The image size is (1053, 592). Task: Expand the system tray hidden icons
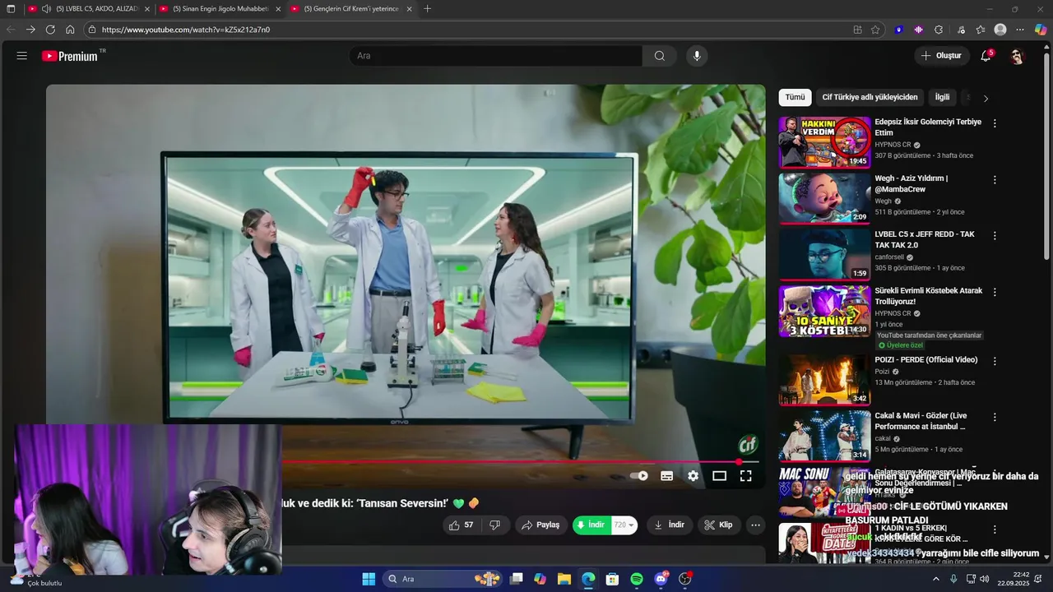pos(935,579)
